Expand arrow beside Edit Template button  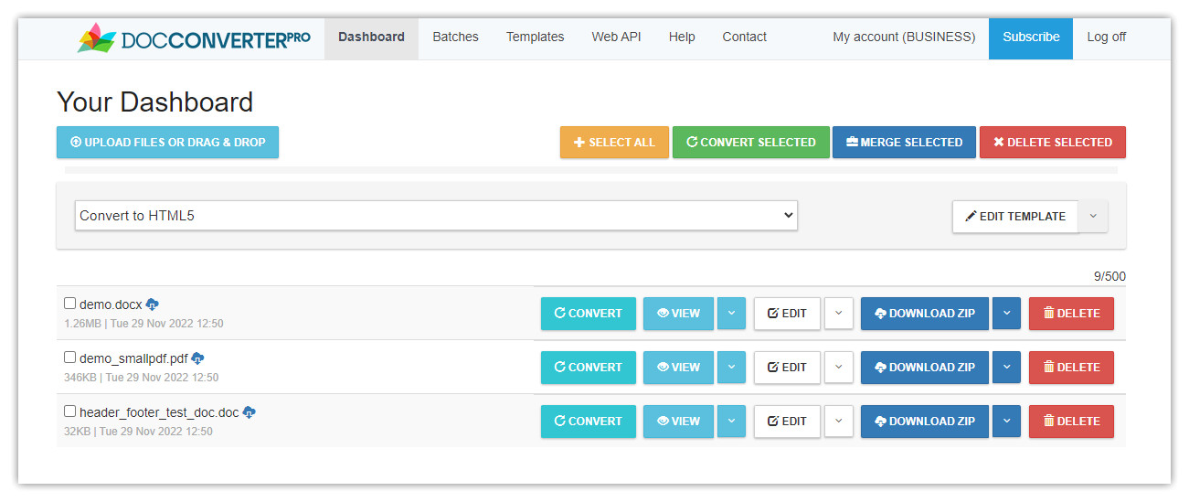[x=1093, y=217]
